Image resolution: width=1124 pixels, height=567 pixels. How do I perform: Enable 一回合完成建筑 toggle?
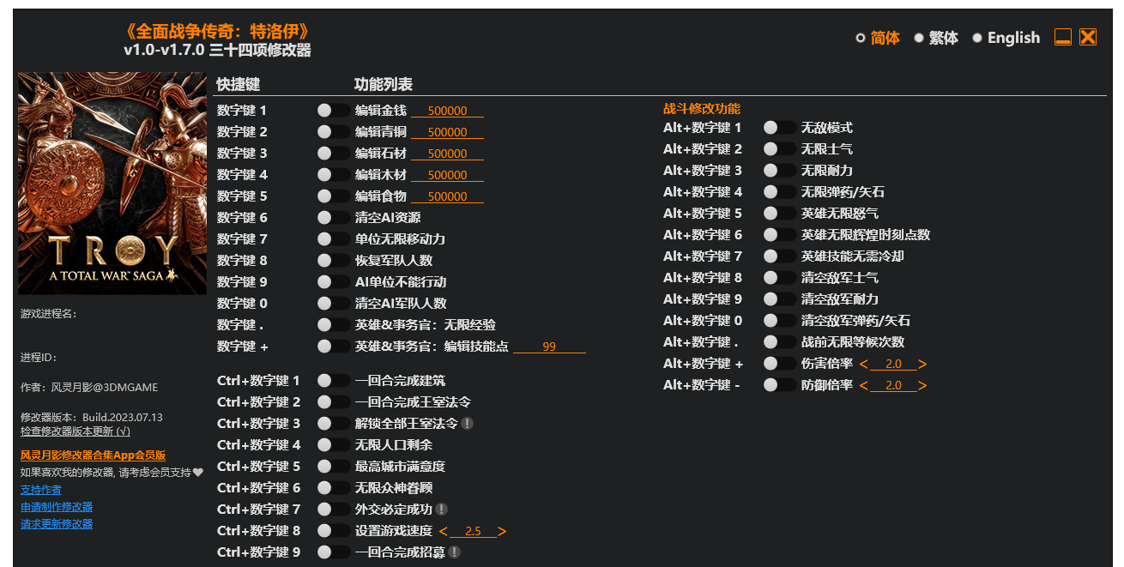tap(333, 381)
